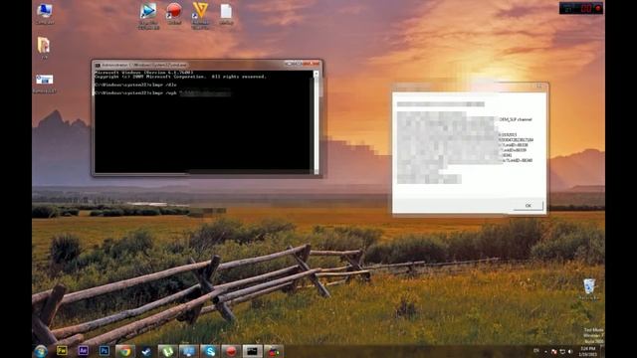Open the network icon in system tray
This screenshot has height=358, width=637.
point(562,351)
